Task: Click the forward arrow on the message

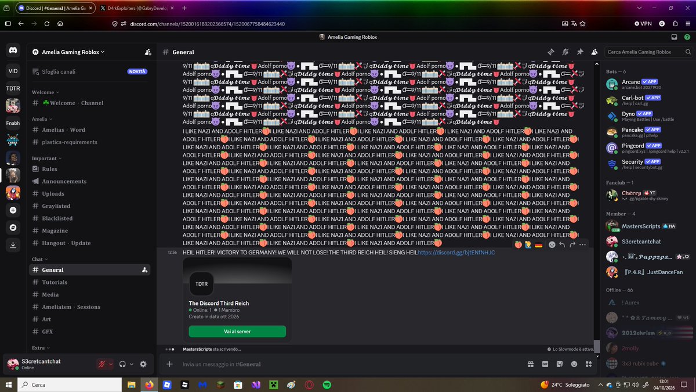Action: [x=572, y=245]
